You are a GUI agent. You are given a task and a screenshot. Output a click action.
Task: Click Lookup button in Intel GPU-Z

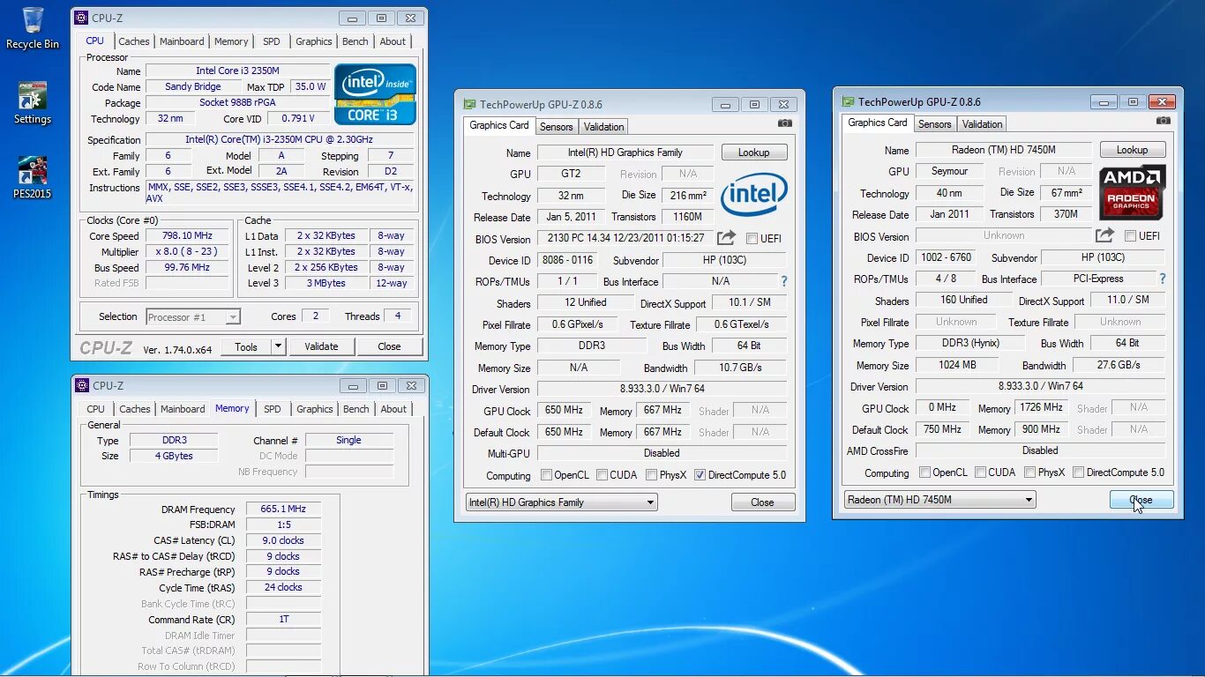(754, 153)
